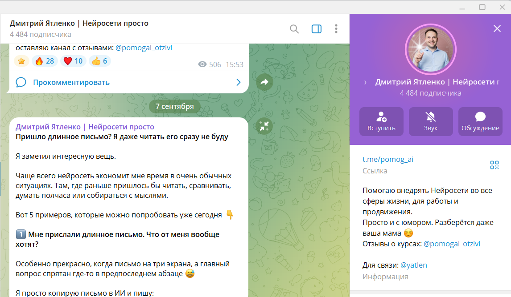The height and width of the screenshot is (297, 511).
Task: Collapse the post with shrink arrows icon
Action: coord(264,126)
